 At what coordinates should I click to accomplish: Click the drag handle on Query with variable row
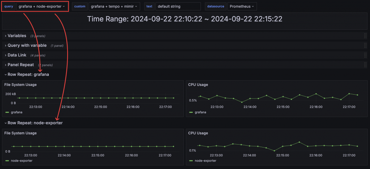365,46
